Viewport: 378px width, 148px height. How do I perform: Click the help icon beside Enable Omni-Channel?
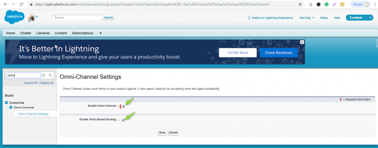point(118,106)
